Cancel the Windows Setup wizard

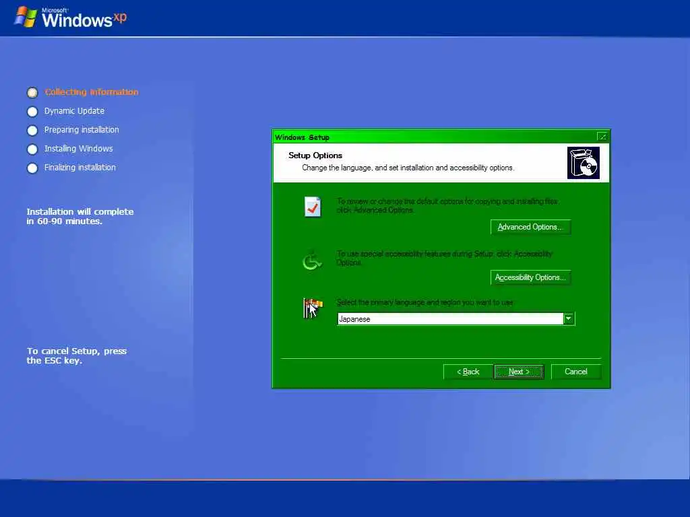[575, 372]
